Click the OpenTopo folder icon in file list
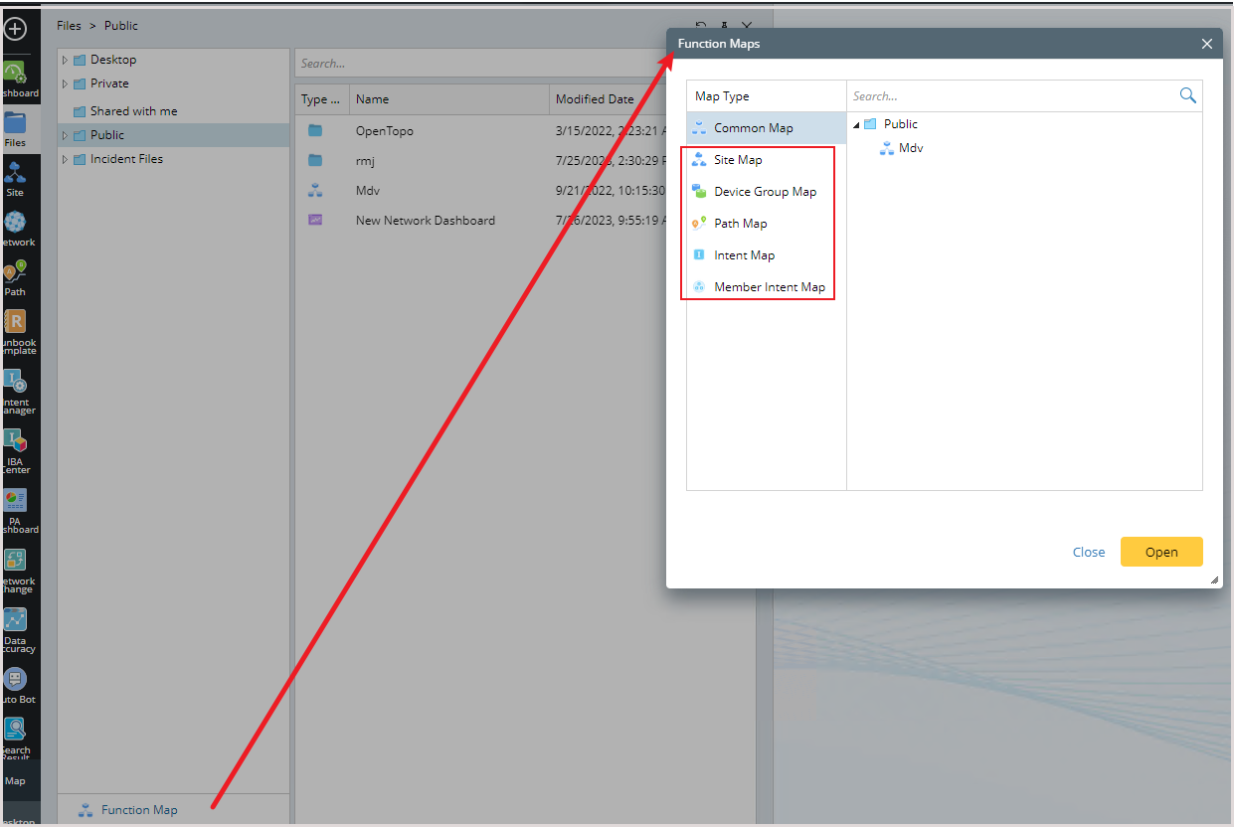 [x=315, y=130]
